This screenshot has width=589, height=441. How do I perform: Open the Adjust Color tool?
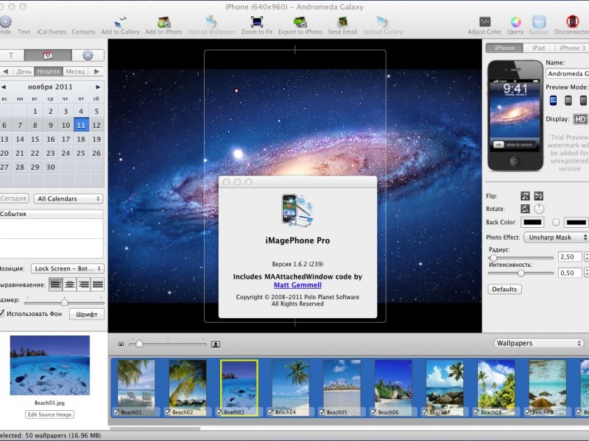click(x=484, y=22)
